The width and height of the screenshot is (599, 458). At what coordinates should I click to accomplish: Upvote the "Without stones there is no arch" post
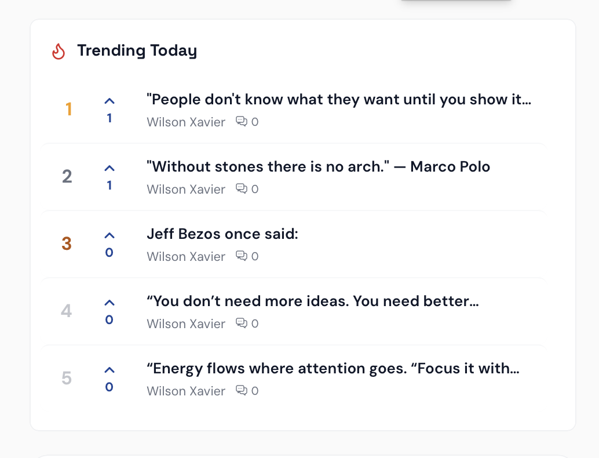coord(109,169)
